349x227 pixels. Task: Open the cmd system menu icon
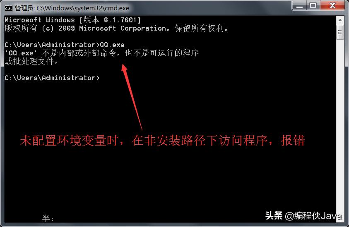coord(8,8)
